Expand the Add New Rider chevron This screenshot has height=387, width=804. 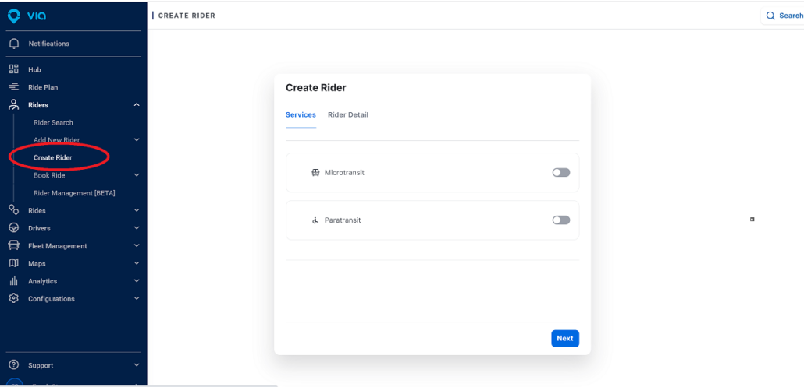137,139
